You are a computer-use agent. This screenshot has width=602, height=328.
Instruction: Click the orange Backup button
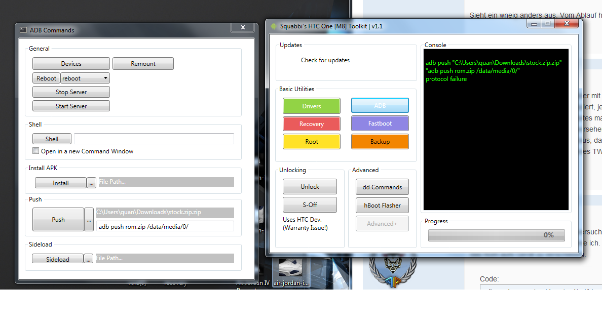tap(380, 142)
